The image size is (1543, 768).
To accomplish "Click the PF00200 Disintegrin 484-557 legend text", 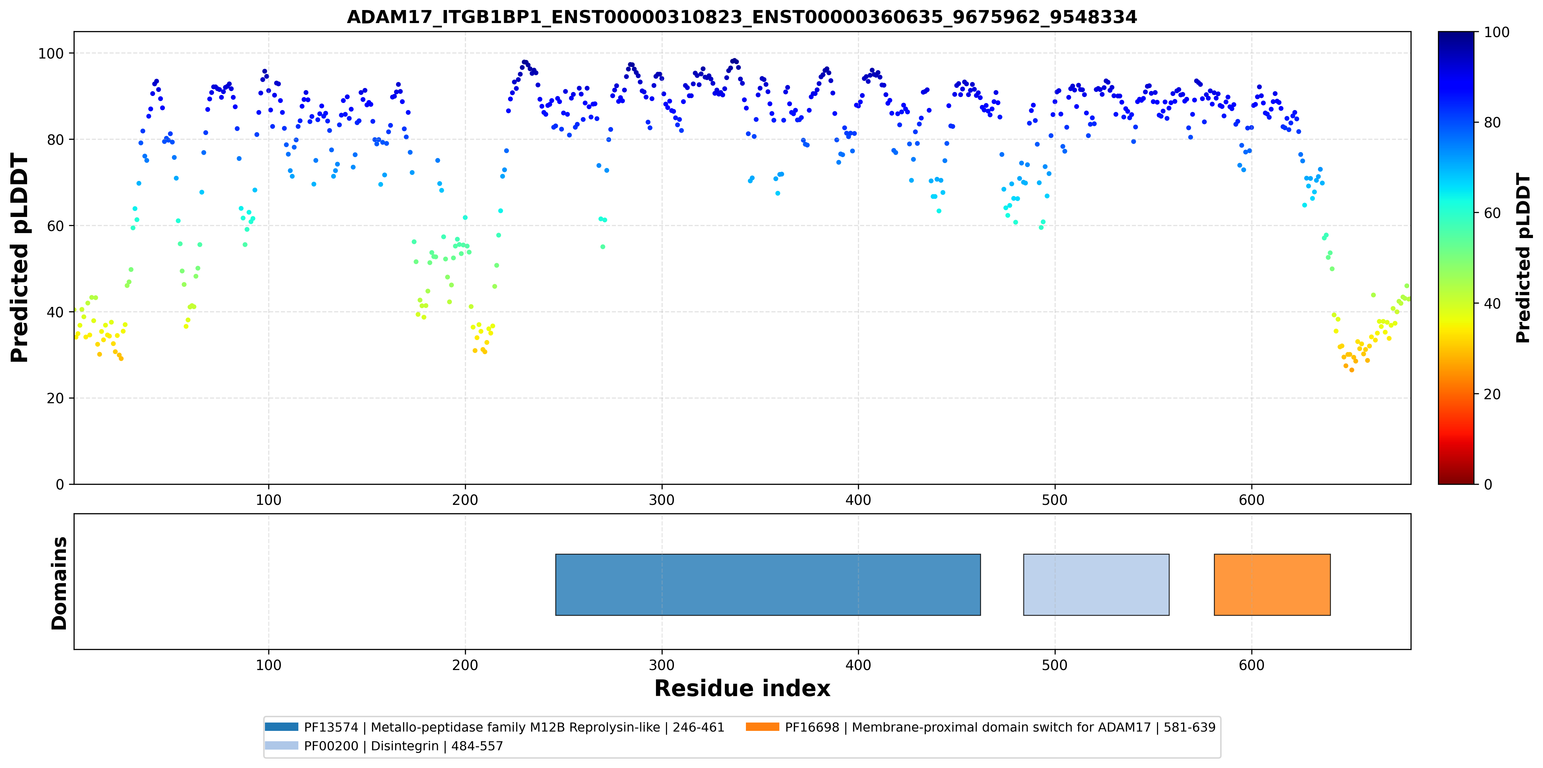I will 403,746.
